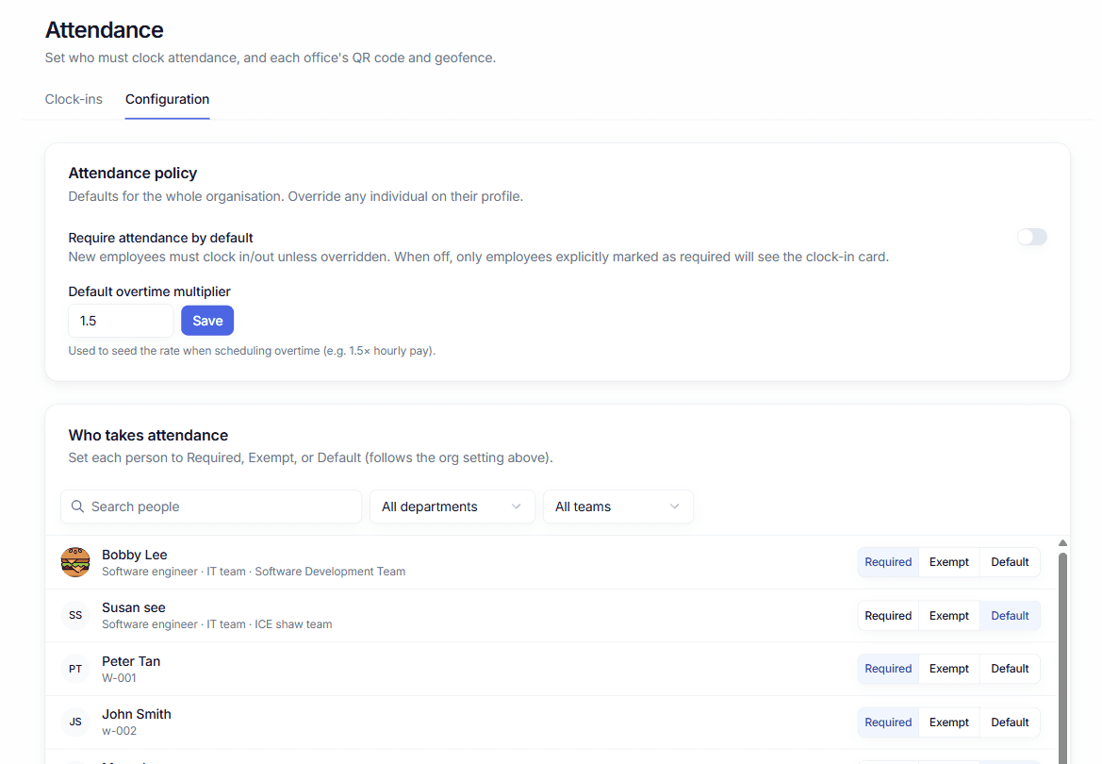Open the All teams dropdown

(617, 507)
